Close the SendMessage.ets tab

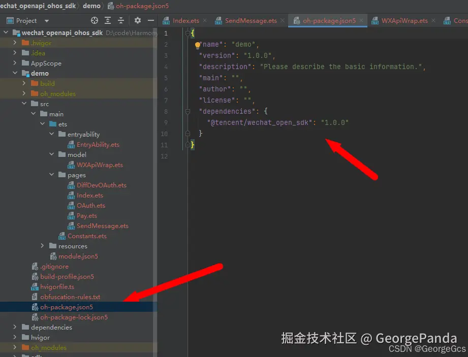[283, 20]
